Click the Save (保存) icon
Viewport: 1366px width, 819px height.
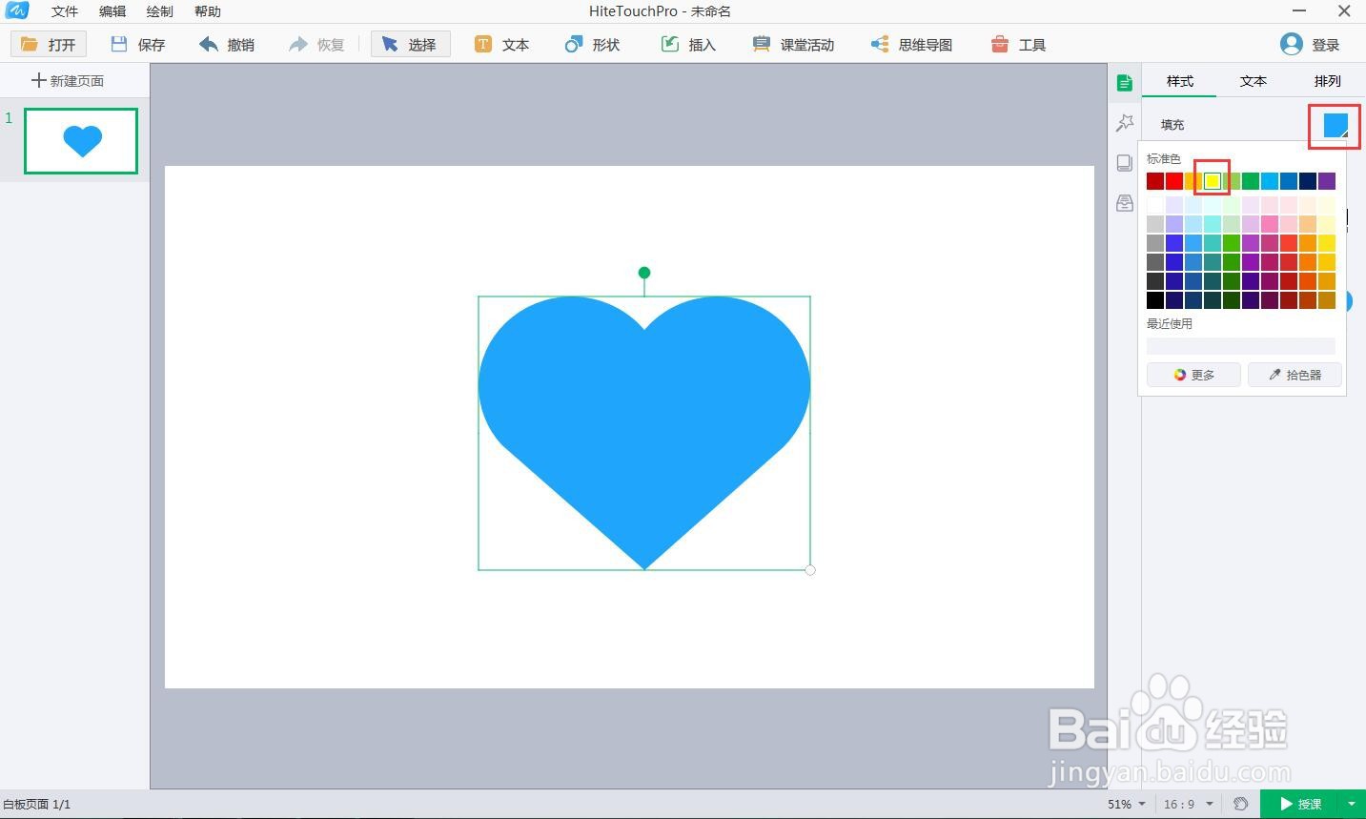[137, 44]
